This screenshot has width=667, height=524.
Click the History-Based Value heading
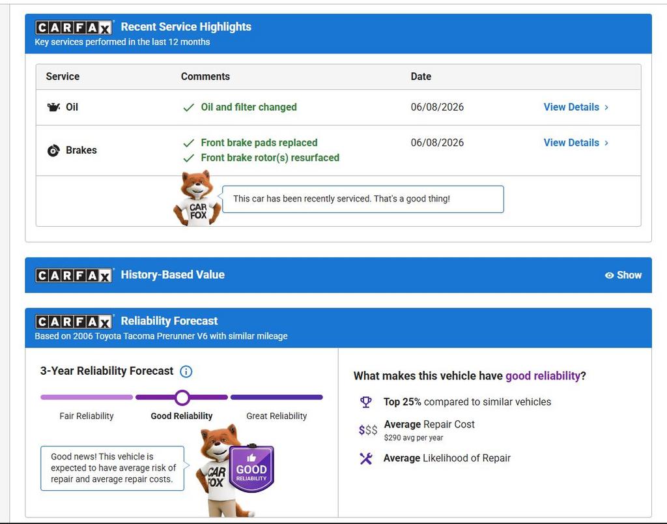pos(173,275)
